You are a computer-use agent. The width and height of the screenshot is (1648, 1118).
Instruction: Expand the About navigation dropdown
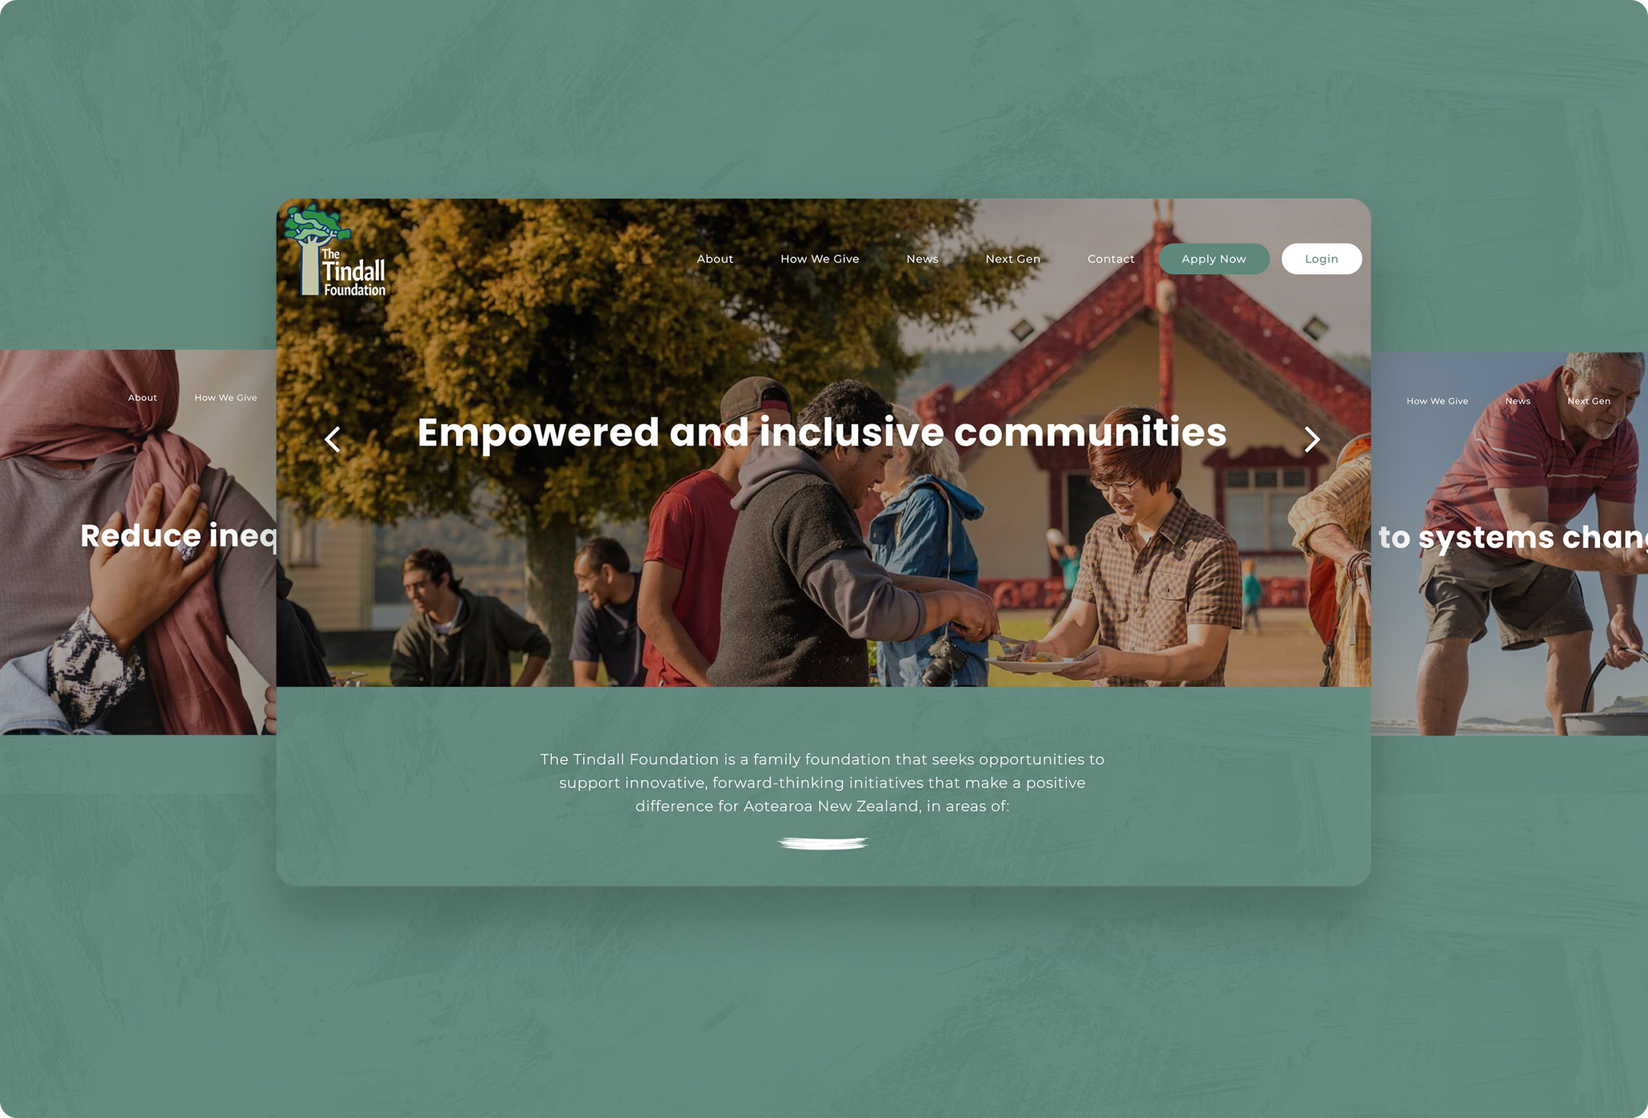(714, 258)
